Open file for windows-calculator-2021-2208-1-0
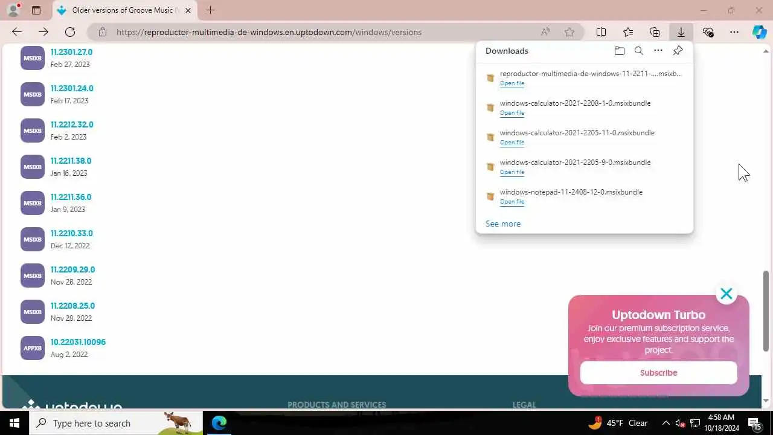The image size is (773, 435). click(x=512, y=113)
